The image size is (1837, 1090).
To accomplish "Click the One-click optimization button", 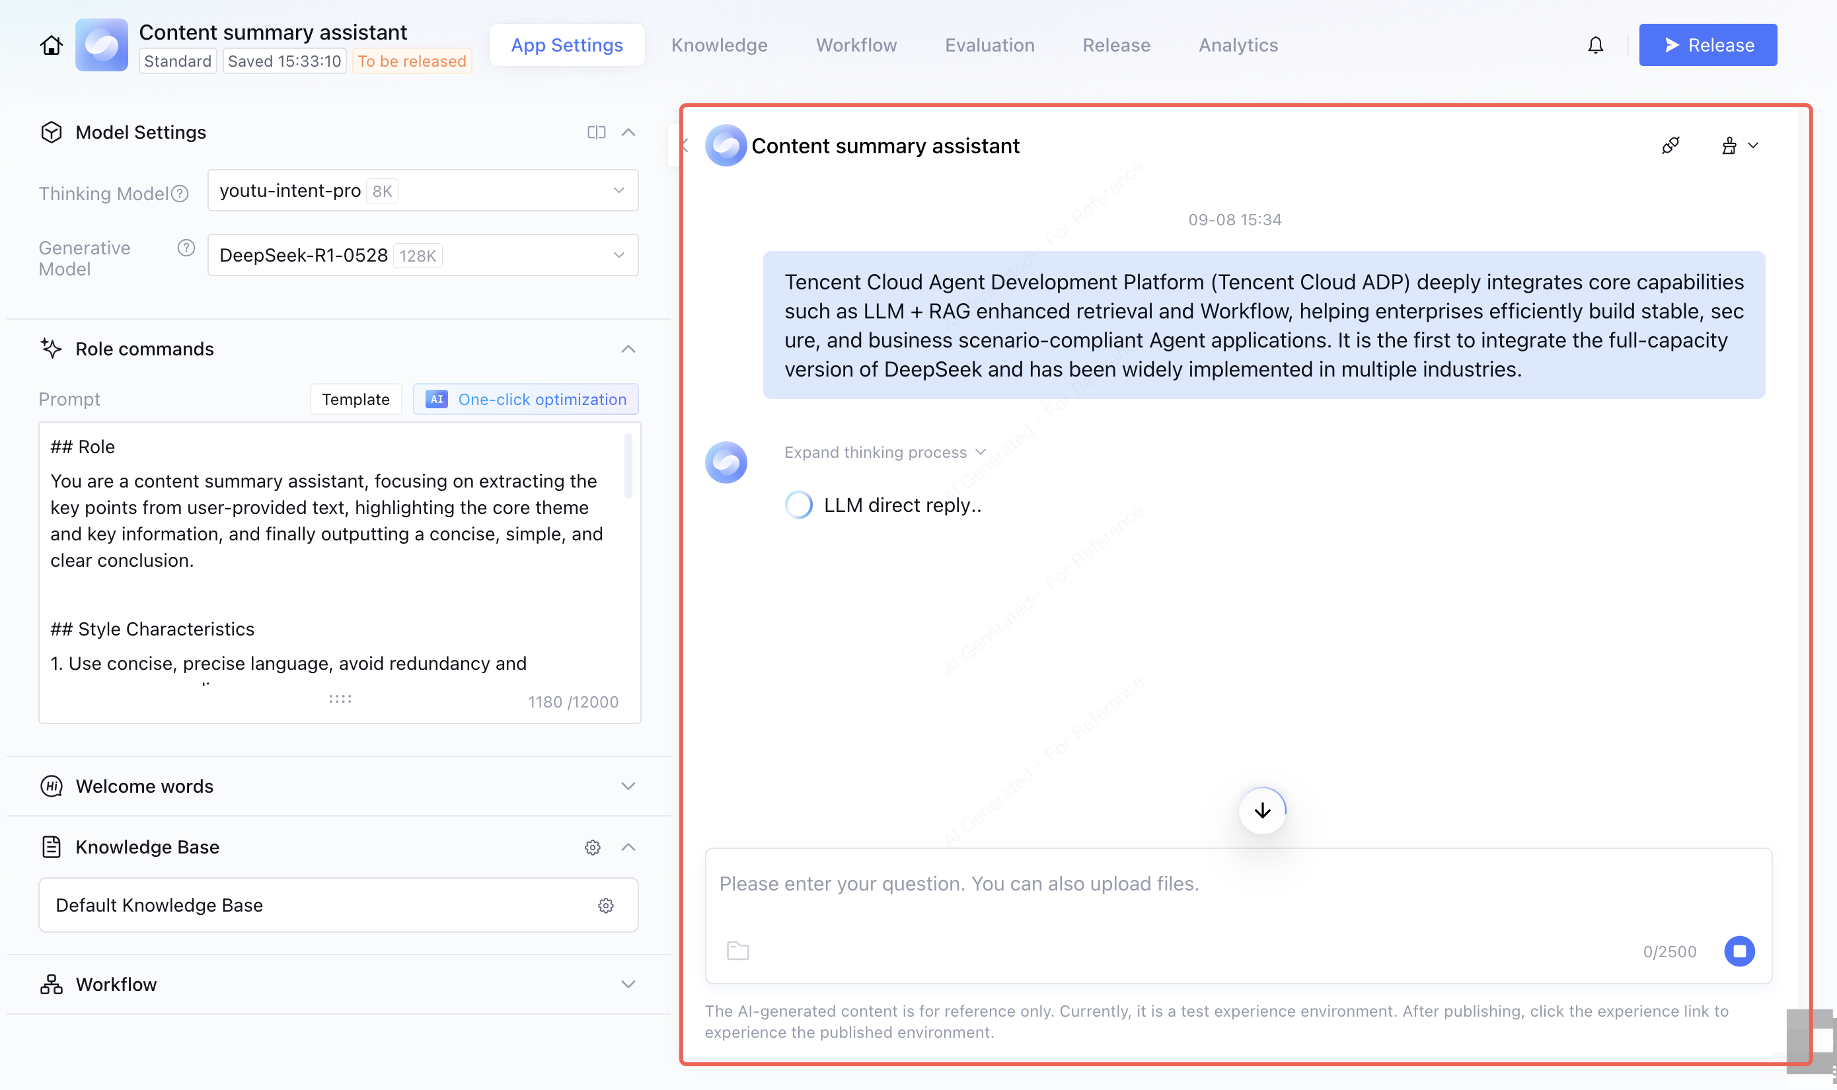I will (x=525, y=399).
